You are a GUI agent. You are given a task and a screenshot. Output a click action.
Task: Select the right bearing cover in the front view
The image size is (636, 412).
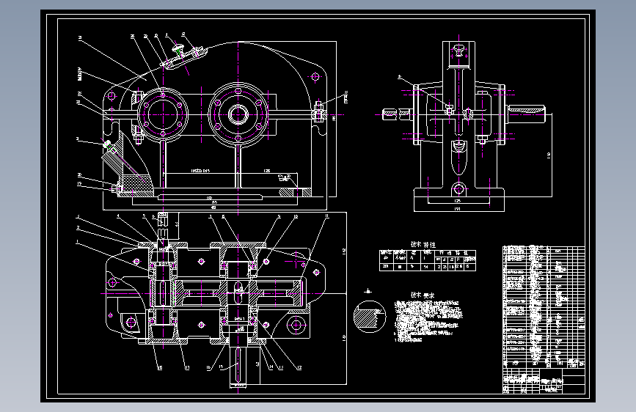pos(238,115)
